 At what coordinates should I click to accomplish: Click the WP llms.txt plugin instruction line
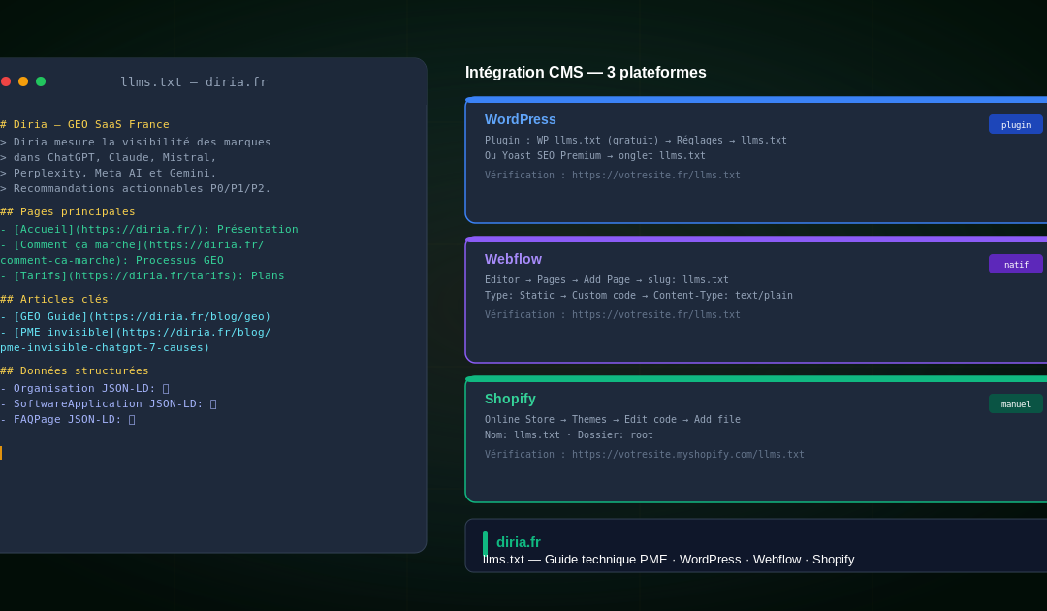click(x=636, y=141)
